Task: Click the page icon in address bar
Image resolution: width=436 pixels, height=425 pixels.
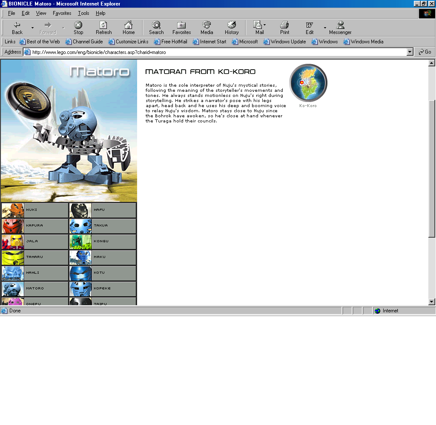Action: [x=27, y=52]
